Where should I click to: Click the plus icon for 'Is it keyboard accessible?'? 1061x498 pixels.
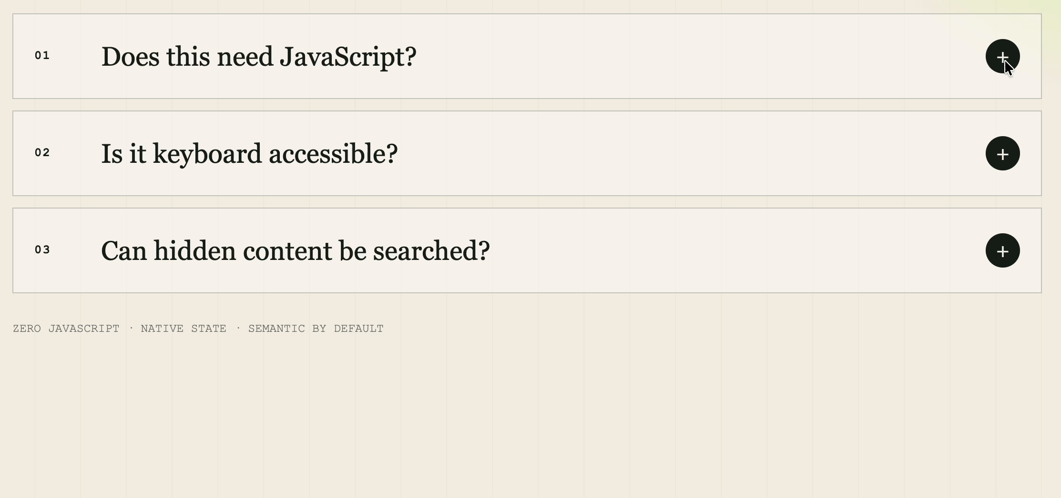tap(1002, 153)
